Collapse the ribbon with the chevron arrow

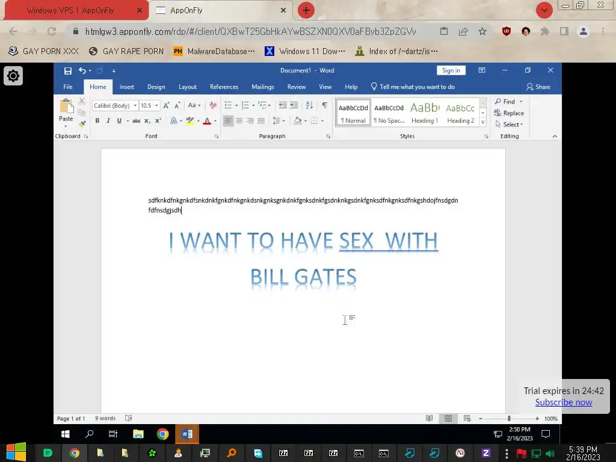pos(555,136)
